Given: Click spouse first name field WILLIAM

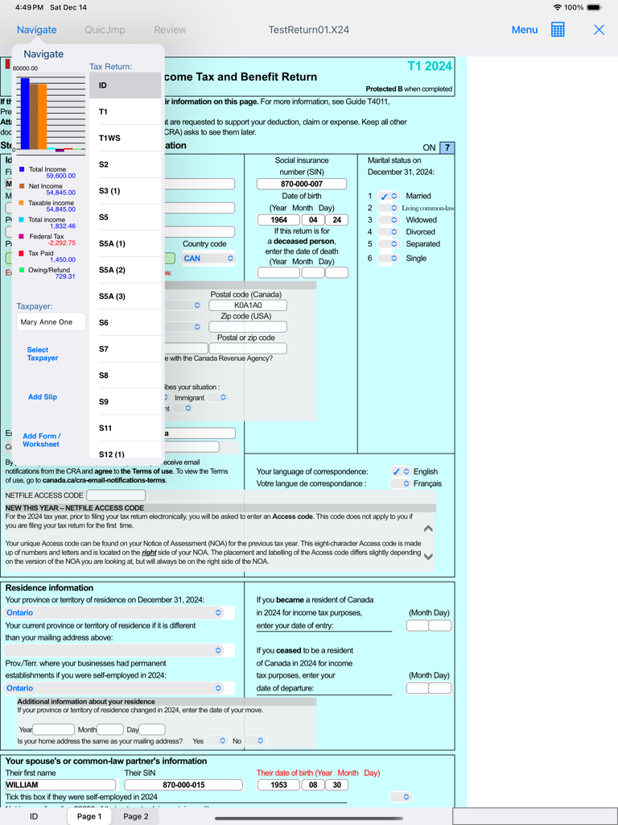Looking at the screenshot, I should click(x=60, y=785).
